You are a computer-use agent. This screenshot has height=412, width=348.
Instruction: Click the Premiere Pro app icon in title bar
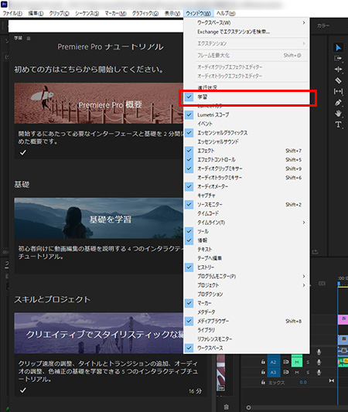(4, 4)
